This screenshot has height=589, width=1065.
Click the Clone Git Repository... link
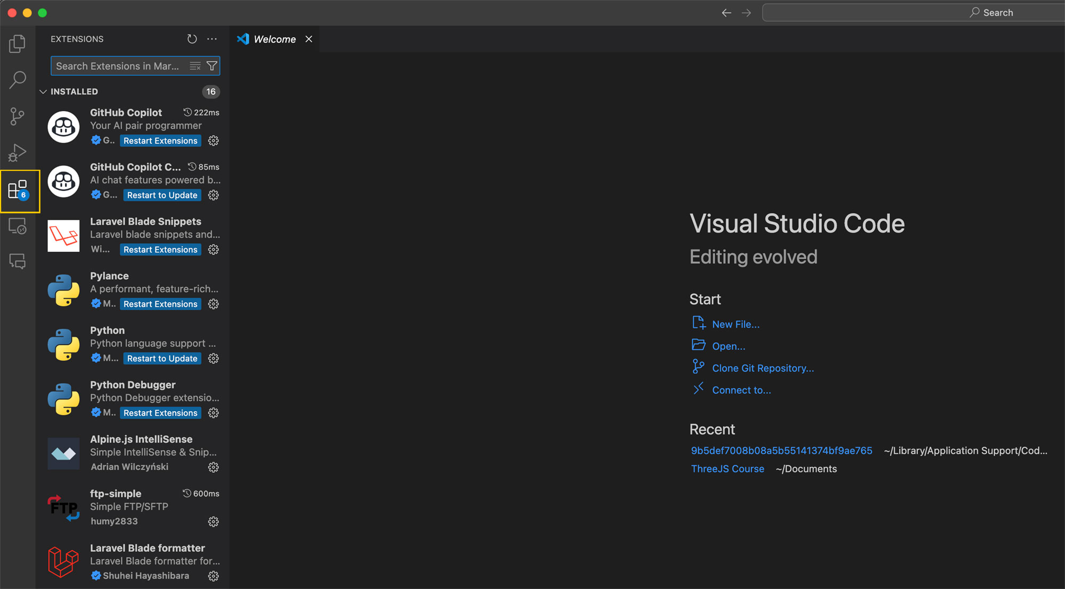pyautogui.click(x=763, y=368)
